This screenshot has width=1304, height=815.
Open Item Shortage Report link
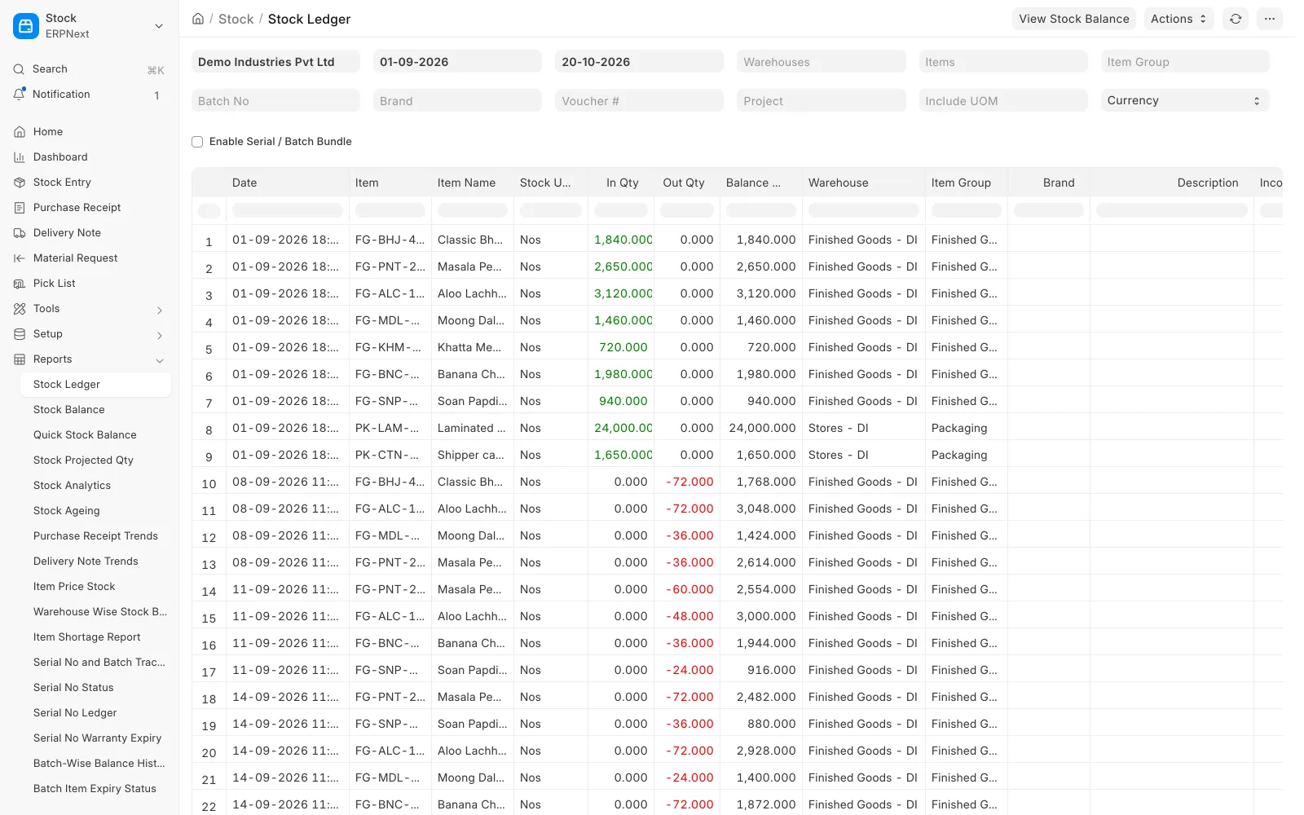pos(86,637)
